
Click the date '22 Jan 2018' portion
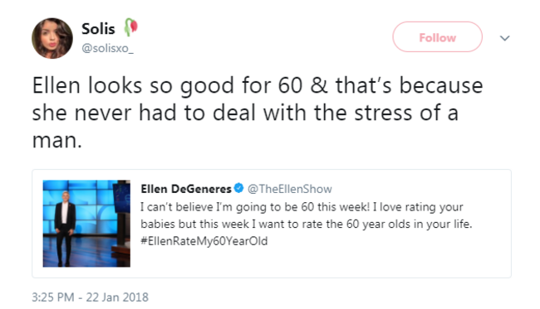click(117, 297)
